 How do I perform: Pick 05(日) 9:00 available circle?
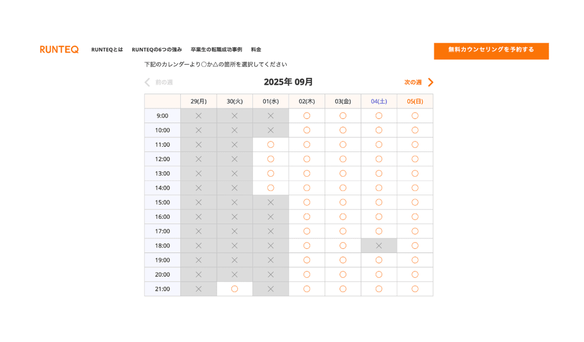tap(415, 116)
